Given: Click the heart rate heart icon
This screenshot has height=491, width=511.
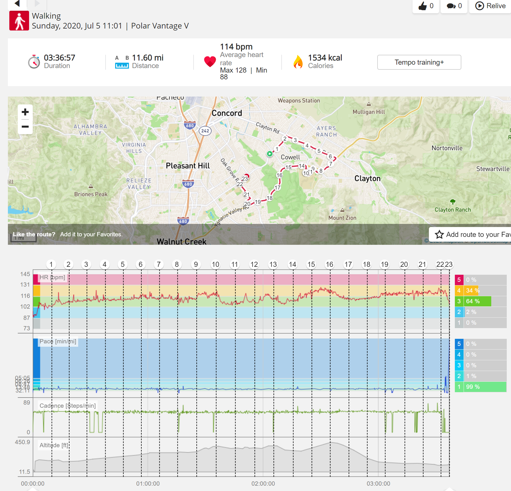Looking at the screenshot, I should tap(210, 62).
